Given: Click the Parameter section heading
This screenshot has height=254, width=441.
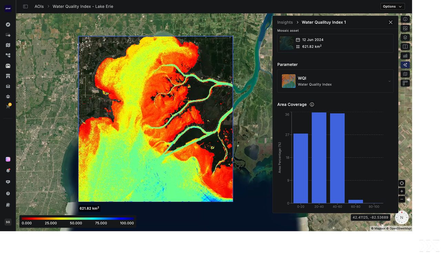Looking at the screenshot, I should tap(287, 65).
